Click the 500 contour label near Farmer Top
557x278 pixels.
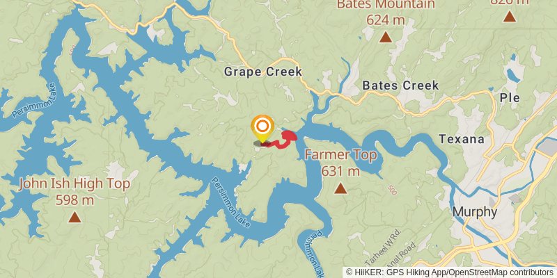coord(392,190)
